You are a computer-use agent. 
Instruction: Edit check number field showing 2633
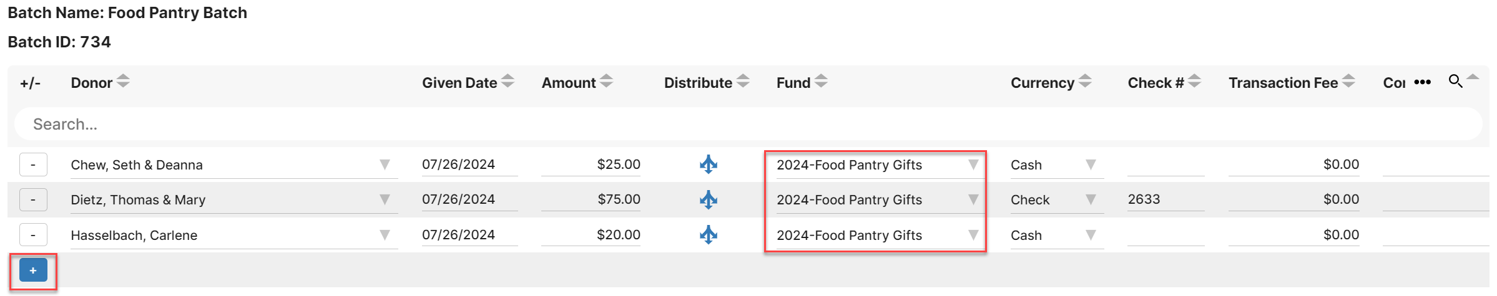point(1166,199)
